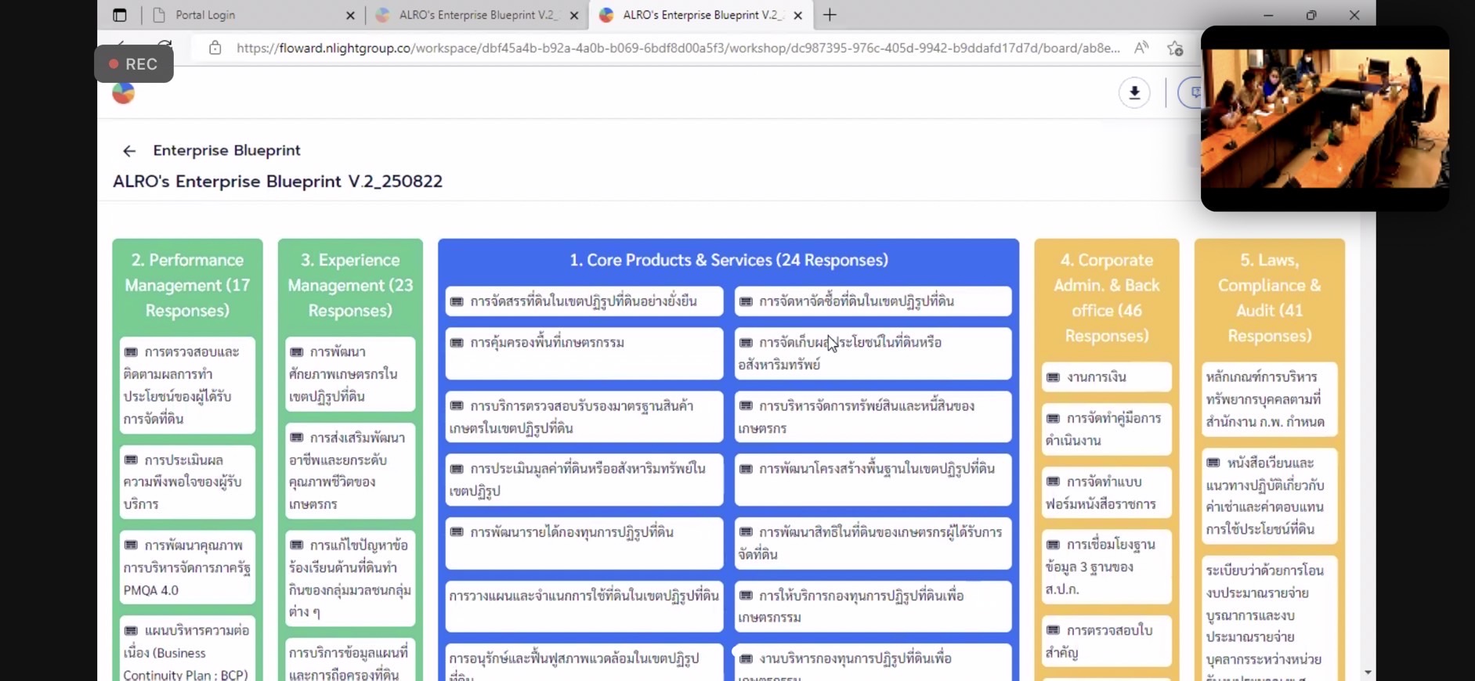Open a new browser tab with the plus button
The width and height of the screenshot is (1475, 681).
point(830,15)
